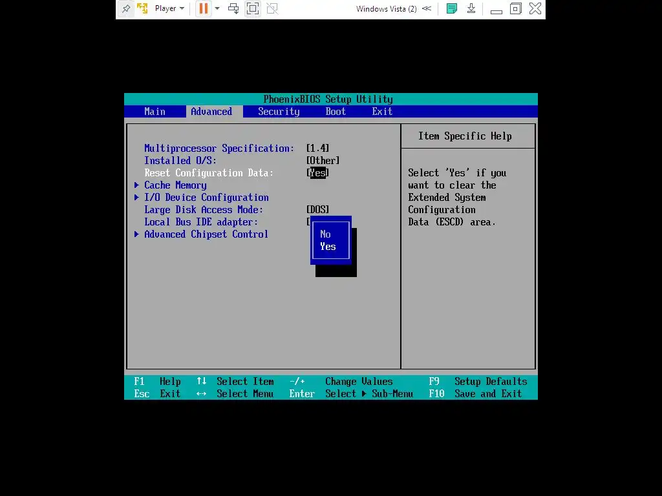Click the Send Ctrl+Alt+Del icon

point(233,8)
